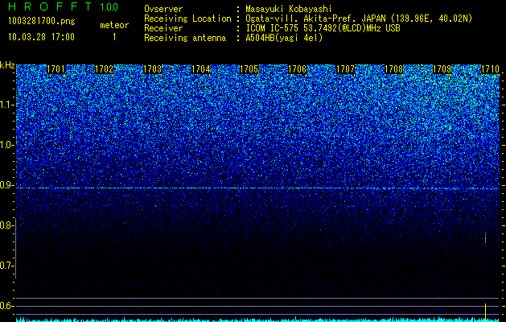
Task: Click the date stamp 10.03.28 17:00
Action: click(41, 37)
